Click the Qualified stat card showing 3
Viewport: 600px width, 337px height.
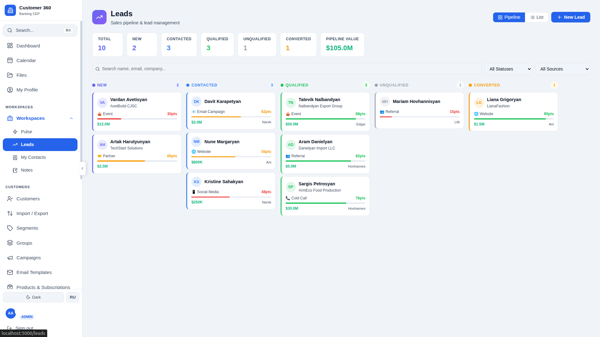pyautogui.click(x=217, y=45)
